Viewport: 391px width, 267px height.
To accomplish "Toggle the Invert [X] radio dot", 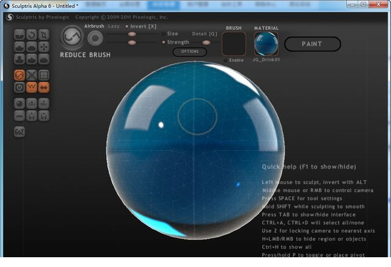I will click(x=126, y=26).
